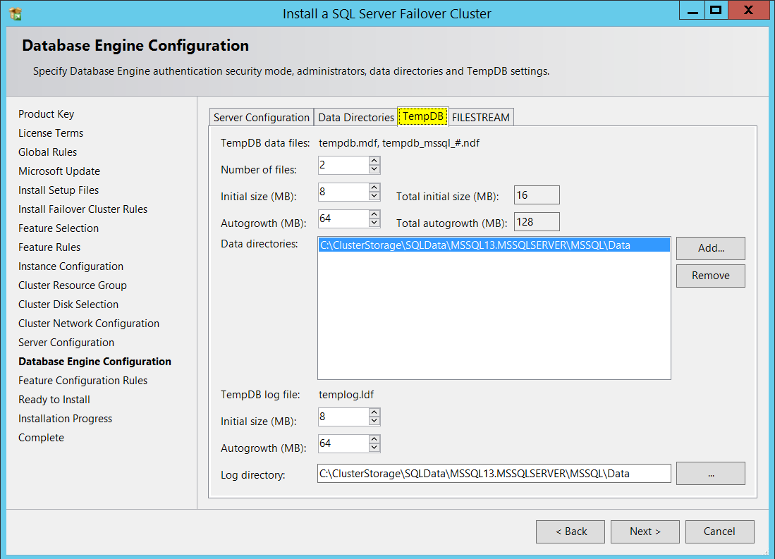Increase TempDB log autogrowth value
Viewport: 775px width, 559px height.
pyautogui.click(x=374, y=439)
